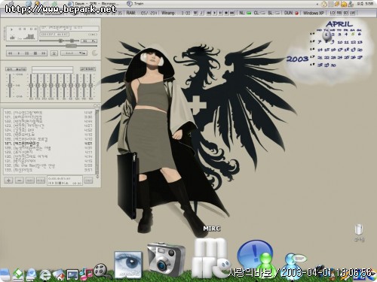Viewport: 377px width, 282px height.
Task: Adjust the Winamp volume slider
Action: (51, 41)
